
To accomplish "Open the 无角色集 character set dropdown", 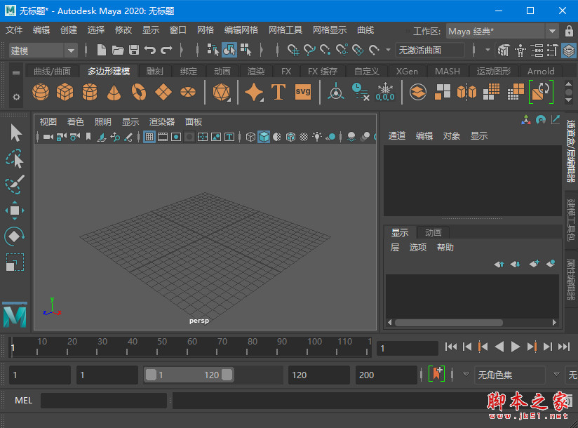I will (510, 375).
